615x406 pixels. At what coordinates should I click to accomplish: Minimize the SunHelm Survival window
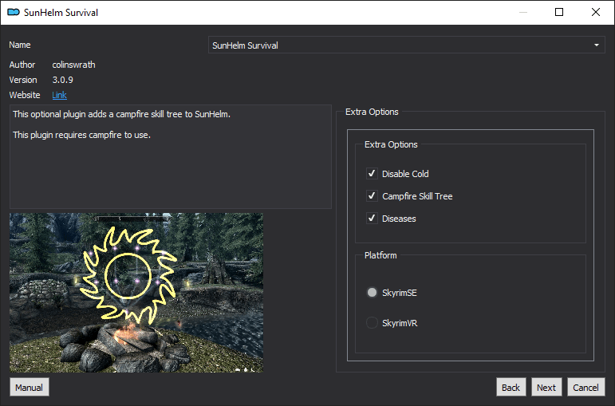tap(522, 12)
